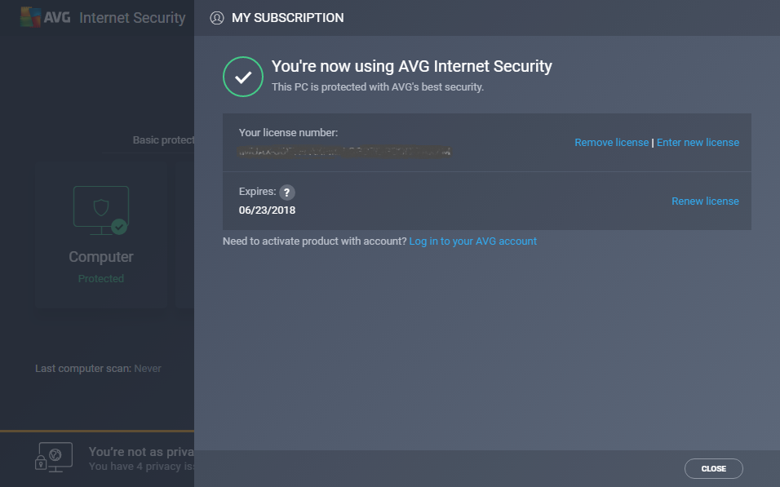
Task: Click 'You have 4 privacy is' text
Action: 141,467
